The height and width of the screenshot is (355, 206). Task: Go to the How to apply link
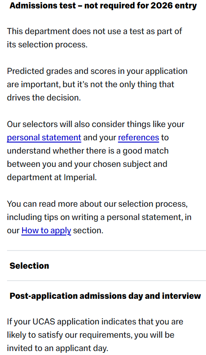point(46,231)
